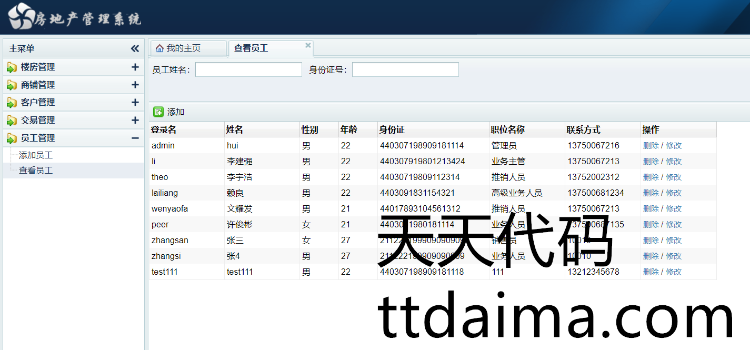Click the 交易管理 folder icon
This screenshot has width=750, height=350.
click(12, 121)
